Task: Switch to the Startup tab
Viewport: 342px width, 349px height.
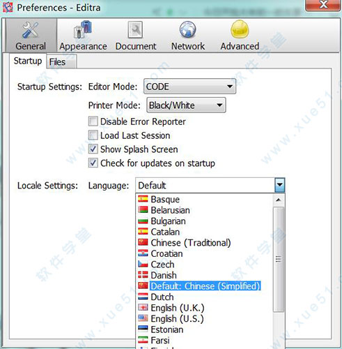Action: tap(28, 61)
